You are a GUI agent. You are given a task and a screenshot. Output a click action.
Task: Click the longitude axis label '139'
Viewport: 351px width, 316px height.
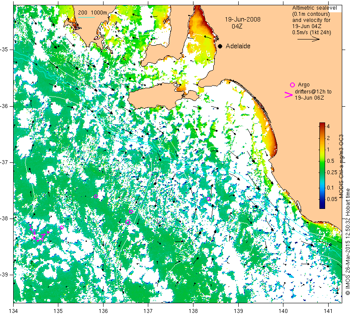238,311
